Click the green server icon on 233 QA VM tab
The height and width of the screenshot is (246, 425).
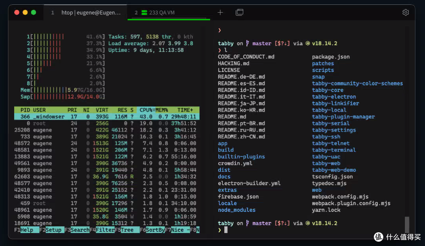pyautogui.click(x=144, y=13)
